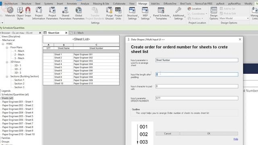Select 3D - 1 view

(18, 65)
